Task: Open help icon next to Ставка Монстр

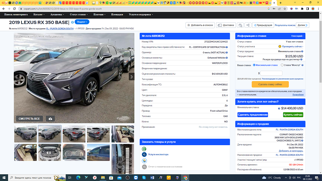Action: click(302, 65)
